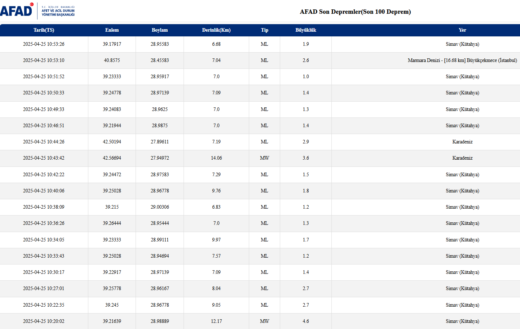Click depth value 14.06
Screen dimensions: 520x329
[x=216, y=158]
